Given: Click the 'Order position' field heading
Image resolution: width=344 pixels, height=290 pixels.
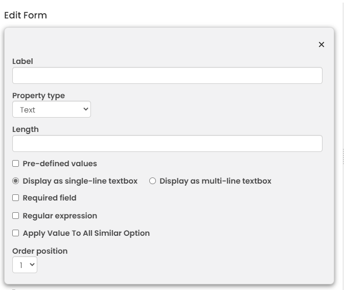Looking at the screenshot, I should click(x=40, y=251).
